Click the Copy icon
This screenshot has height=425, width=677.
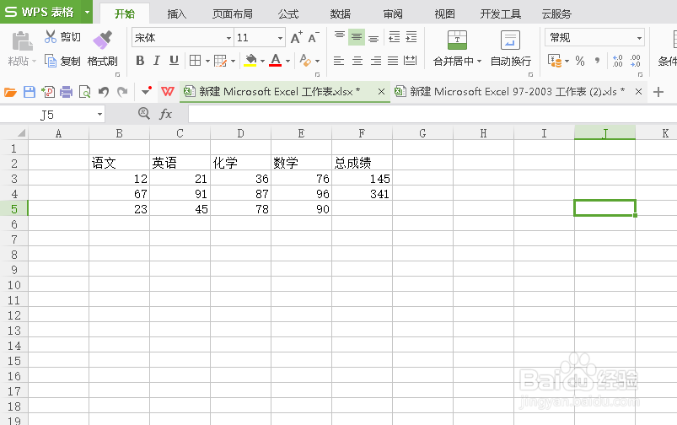[51, 61]
